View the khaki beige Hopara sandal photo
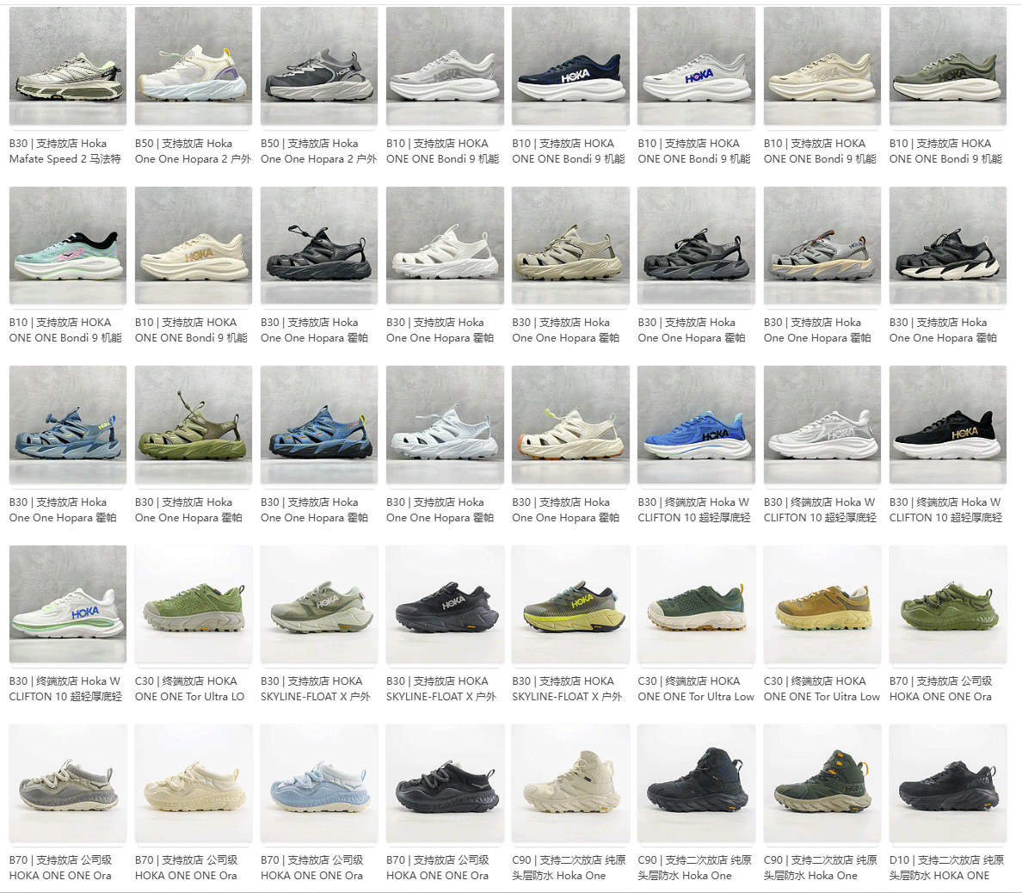 tap(571, 245)
